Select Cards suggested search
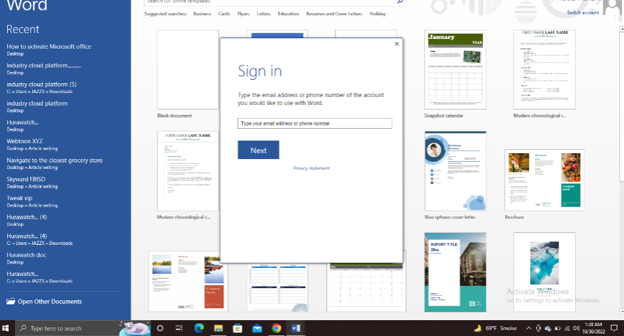624x336 pixels. click(224, 13)
